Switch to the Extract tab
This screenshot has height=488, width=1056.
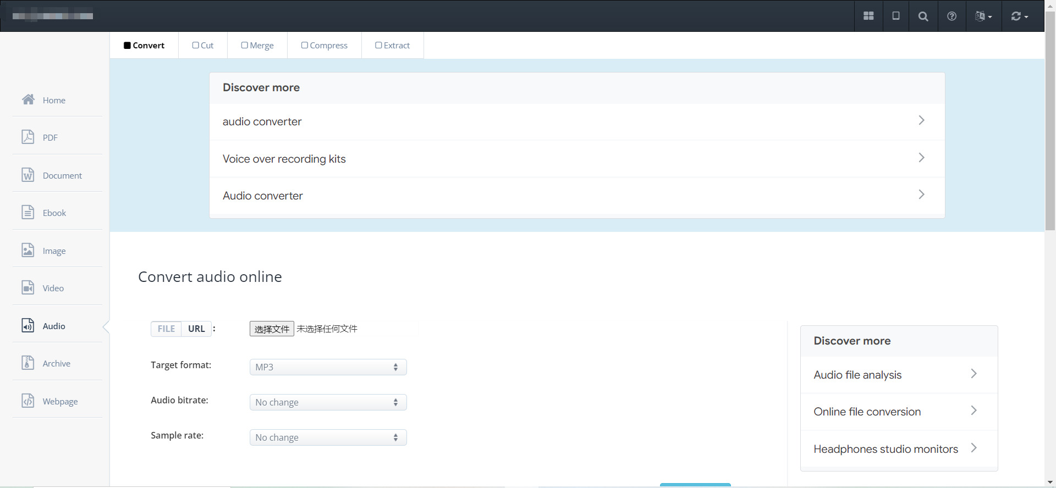[x=393, y=45]
